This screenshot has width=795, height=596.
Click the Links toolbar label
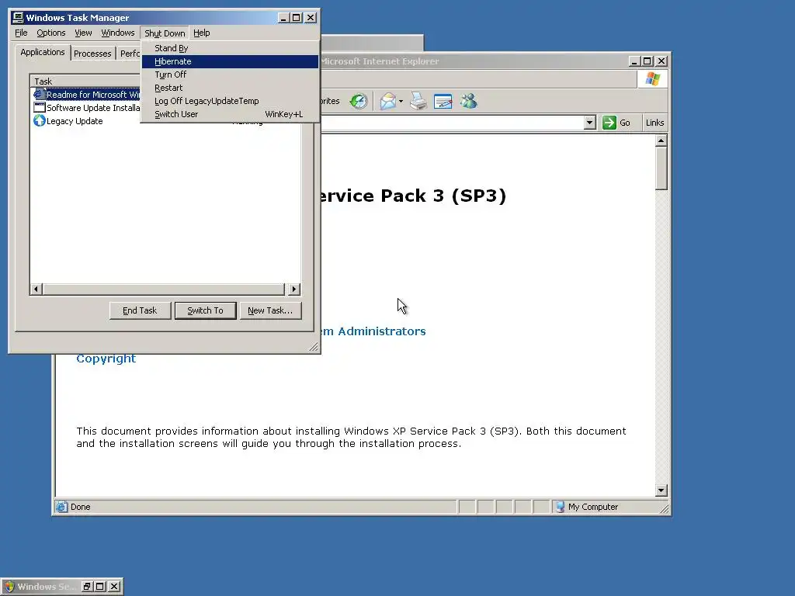[654, 123]
